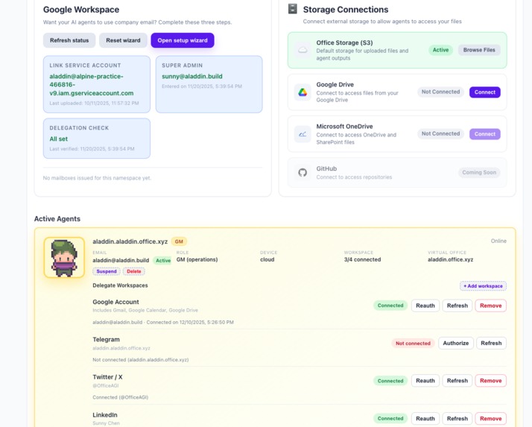
Task: Refresh the Twitter / X workspace
Action: point(457,381)
